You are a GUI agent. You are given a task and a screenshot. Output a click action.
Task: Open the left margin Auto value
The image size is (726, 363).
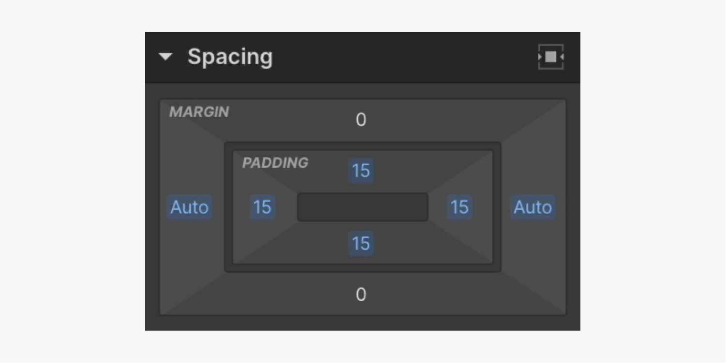(x=189, y=207)
